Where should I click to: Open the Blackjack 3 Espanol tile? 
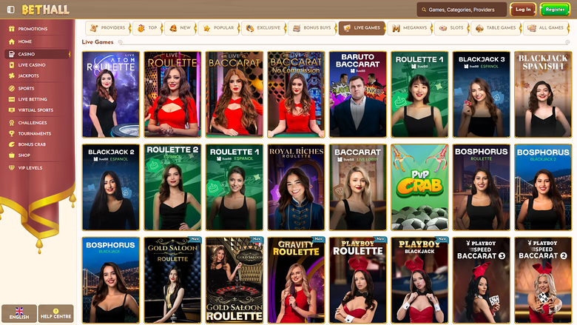click(x=482, y=94)
